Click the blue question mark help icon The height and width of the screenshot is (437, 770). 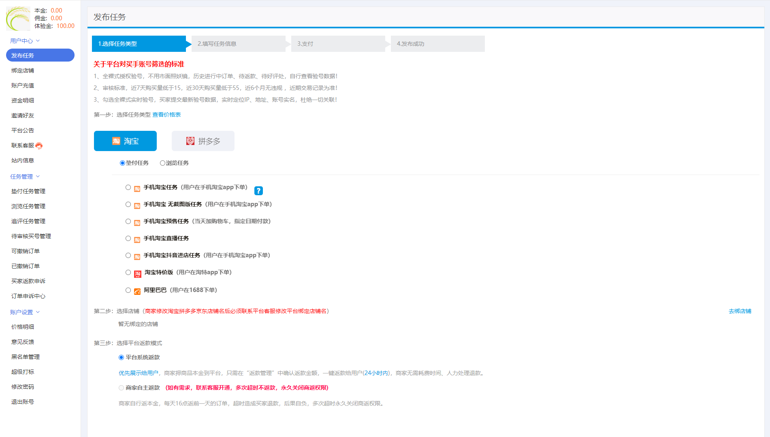point(258,190)
